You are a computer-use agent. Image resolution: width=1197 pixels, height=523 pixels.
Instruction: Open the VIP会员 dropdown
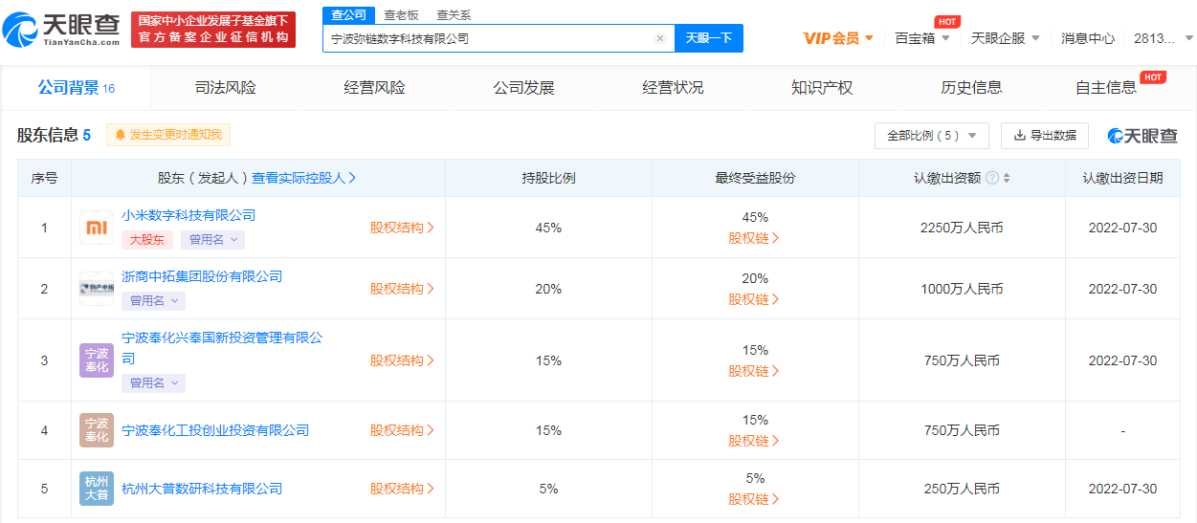pos(838,38)
